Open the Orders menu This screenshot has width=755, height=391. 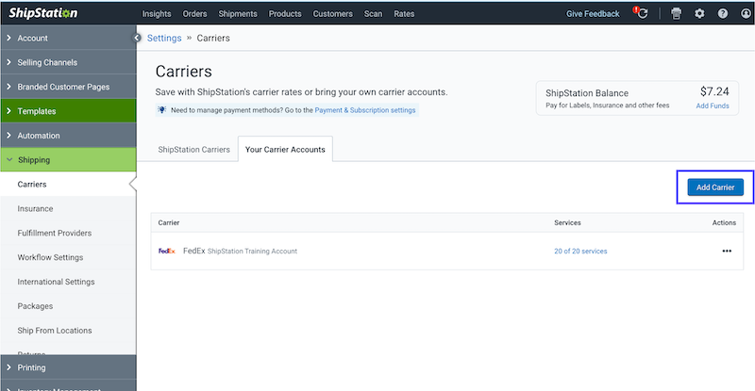[194, 14]
